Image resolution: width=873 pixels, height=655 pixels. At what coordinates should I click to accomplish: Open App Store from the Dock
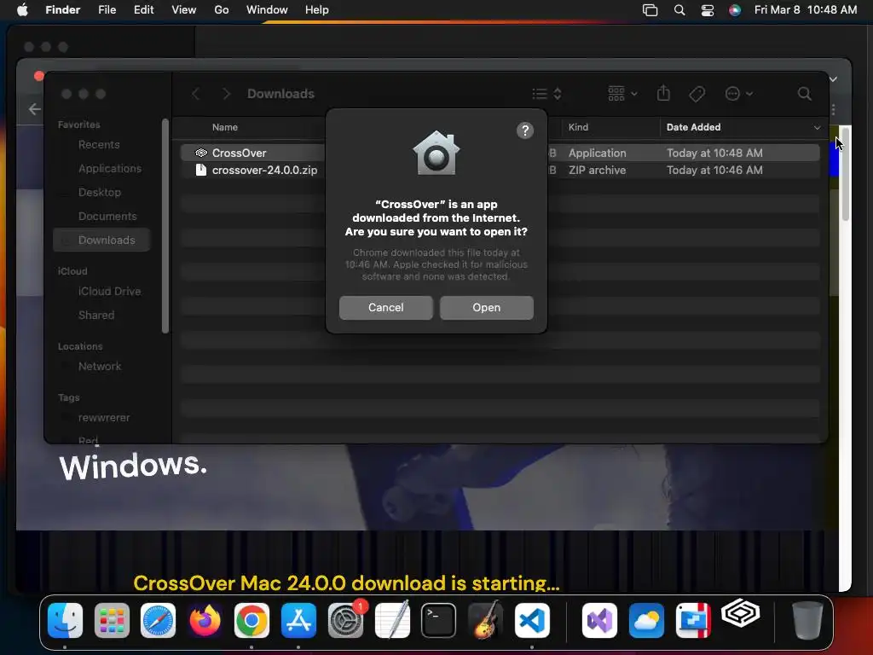pos(298,620)
